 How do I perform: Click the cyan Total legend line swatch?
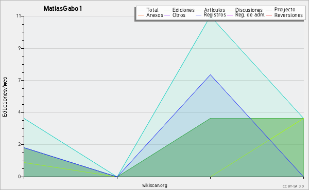pyautogui.click(x=141, y=10)
